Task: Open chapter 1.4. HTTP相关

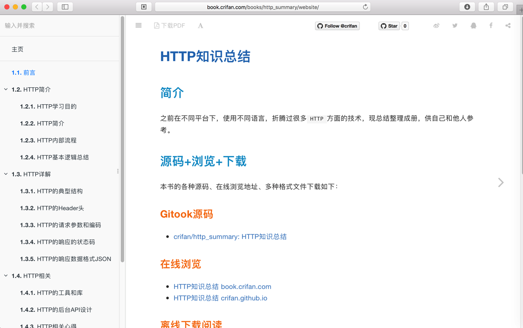Action: (x=31, y=276)
